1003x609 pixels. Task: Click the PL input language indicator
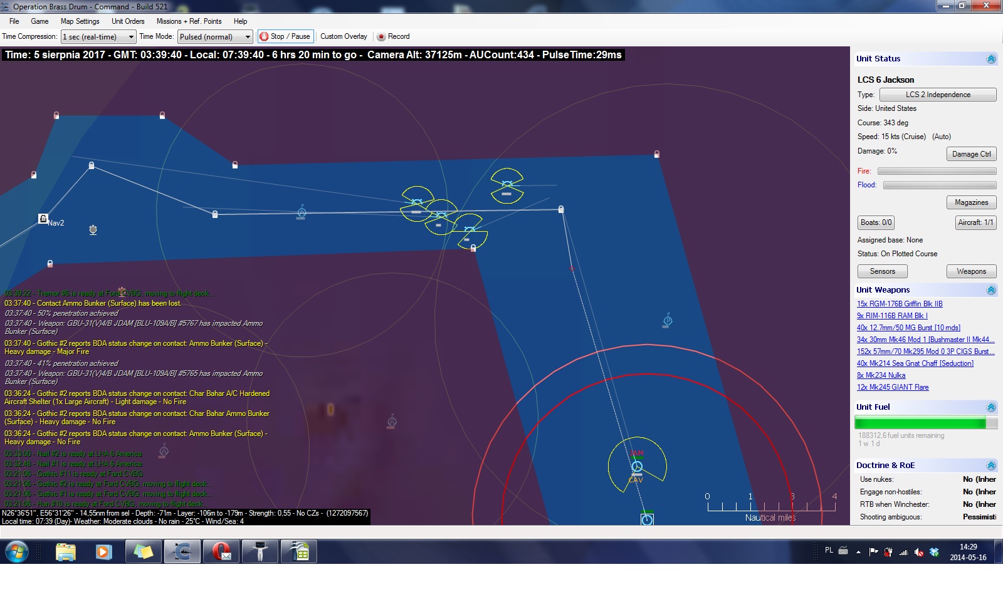click(829, 550)
